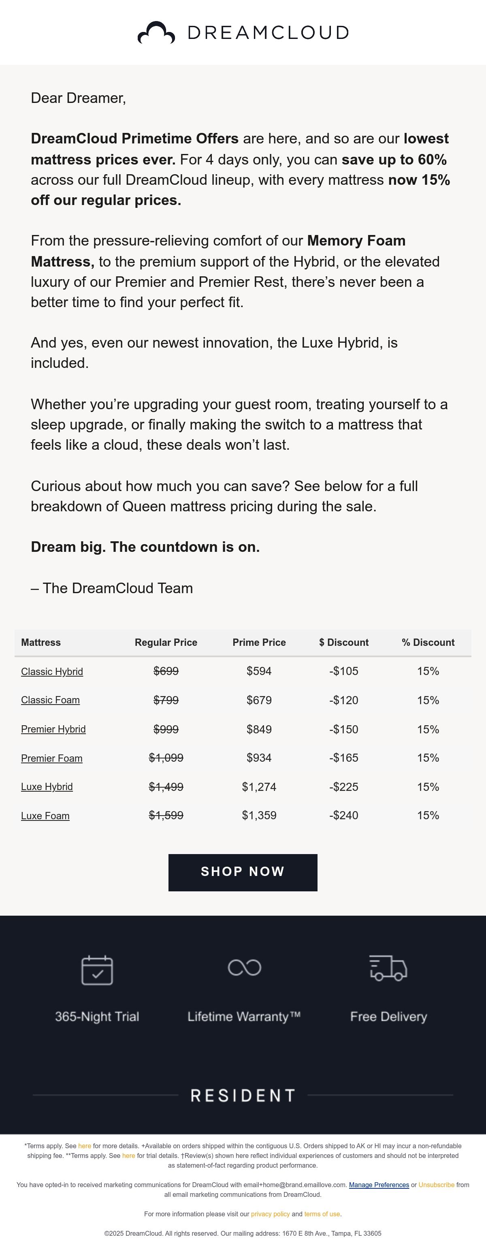Screen dimensions: 486x1256
Task: Open the Premier Hybrid mattress link
Action: [53, 729]
